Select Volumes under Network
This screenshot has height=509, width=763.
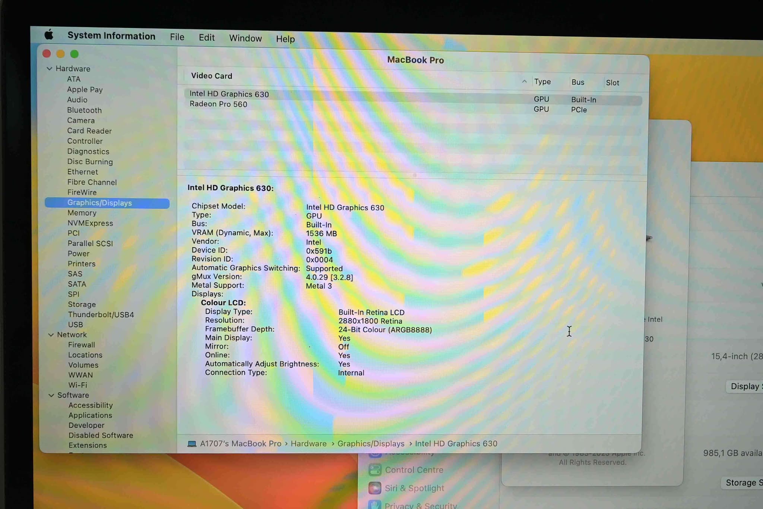pyautogui.click(x=83, y=365)
